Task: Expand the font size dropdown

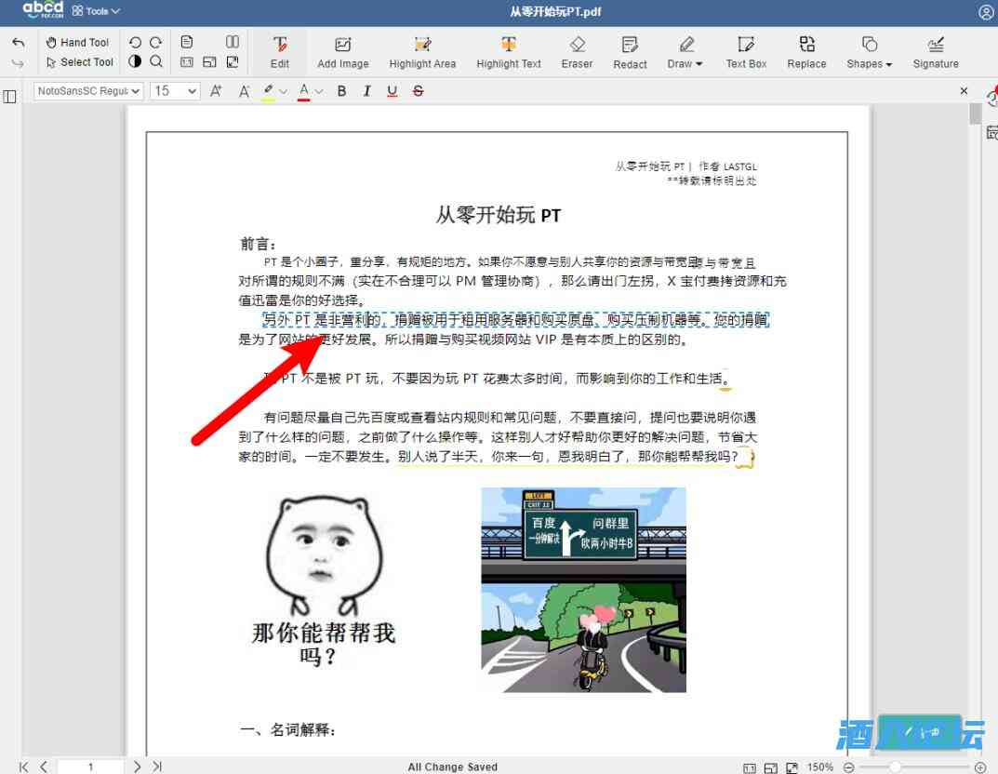Action: tap(176, 91)
